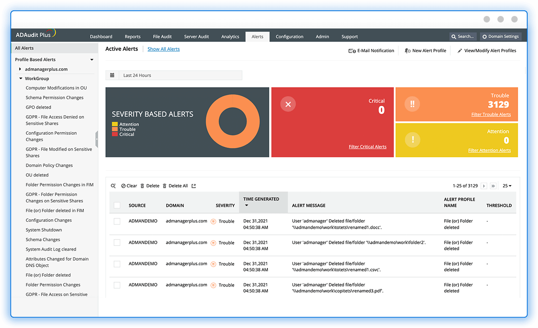Click Trouble severity icon in folder2 row
This screenshot has height=328, width=538.
pos(213,243)
